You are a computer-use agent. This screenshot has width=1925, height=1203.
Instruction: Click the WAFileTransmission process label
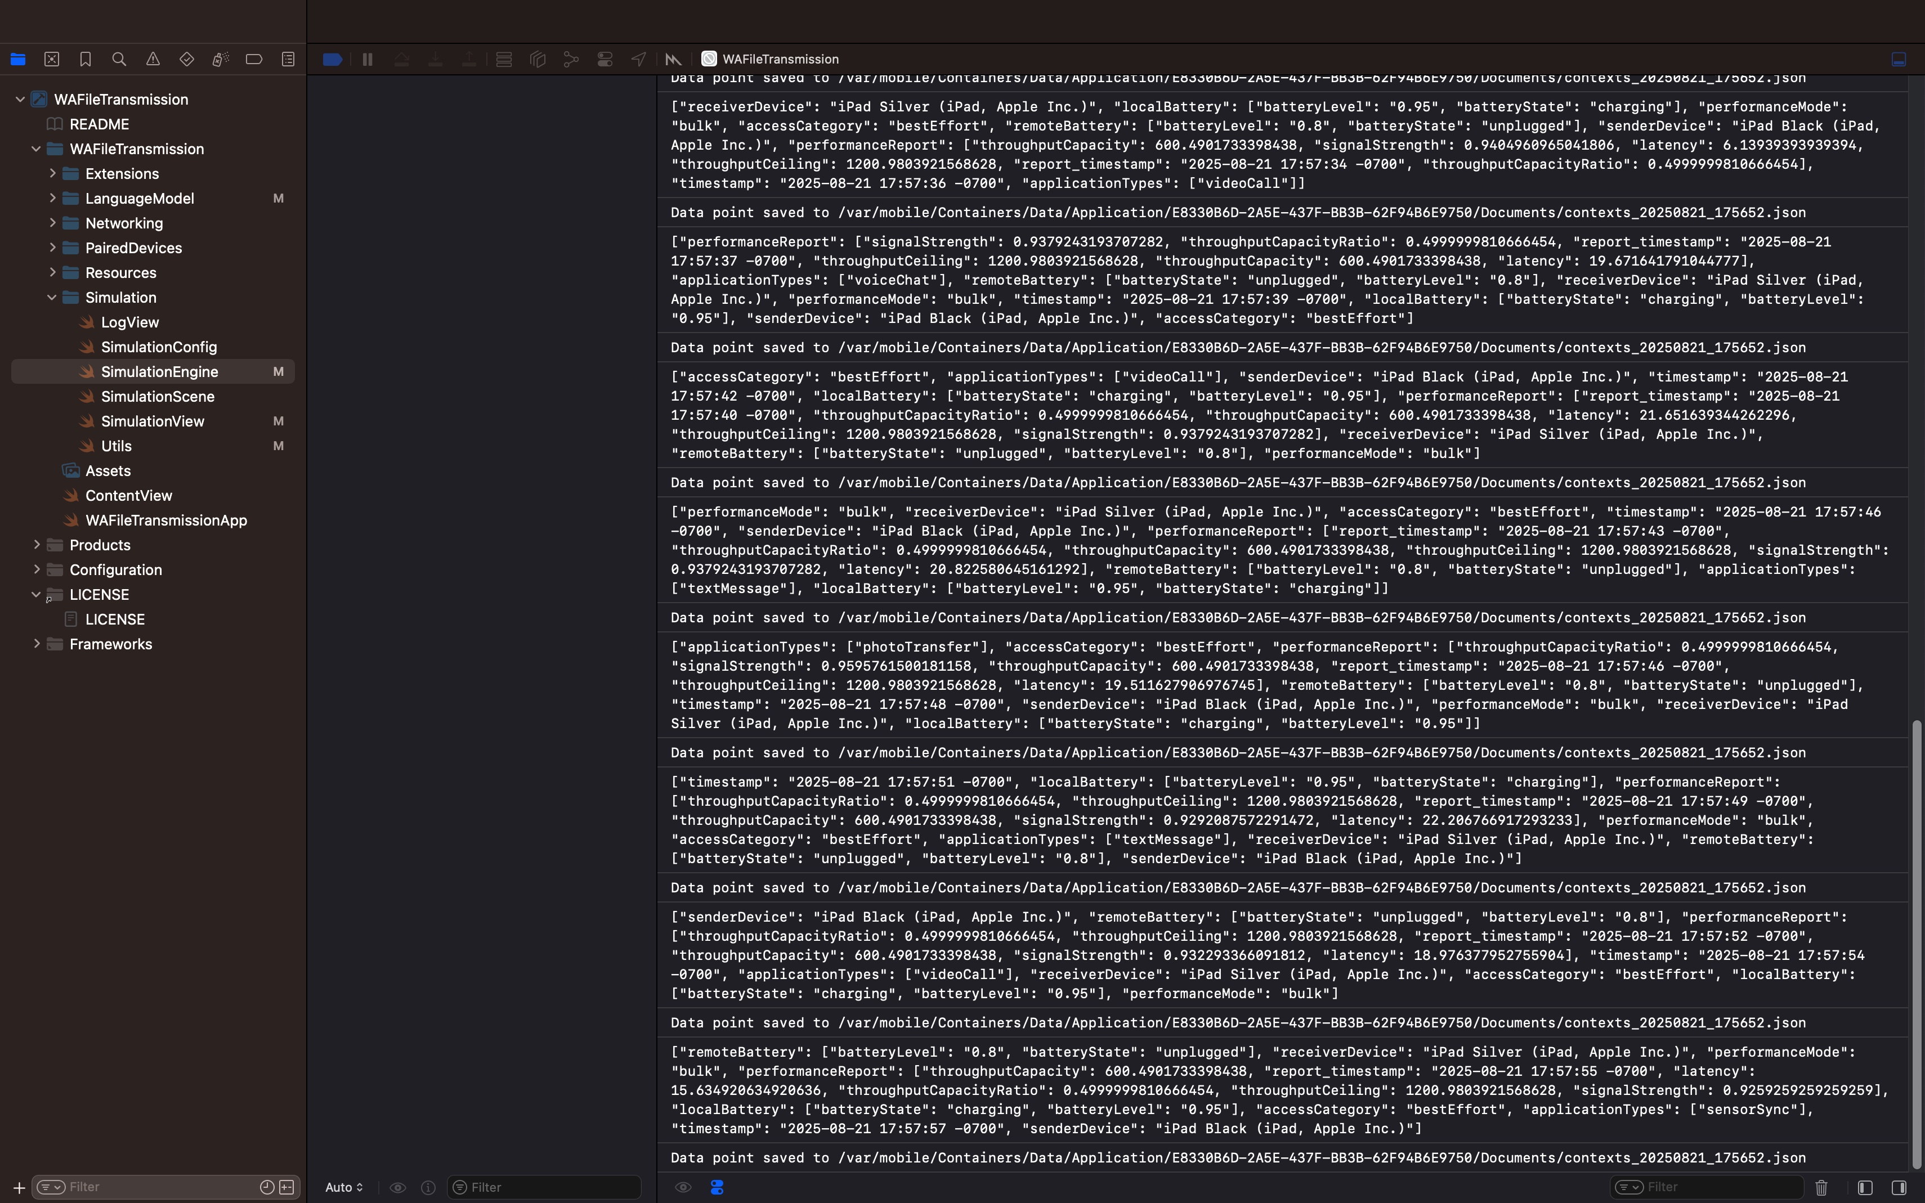(x=780, y=59)
